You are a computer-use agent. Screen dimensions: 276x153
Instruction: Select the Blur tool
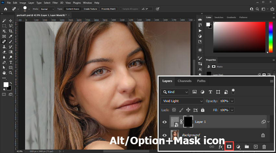(4, 57)
